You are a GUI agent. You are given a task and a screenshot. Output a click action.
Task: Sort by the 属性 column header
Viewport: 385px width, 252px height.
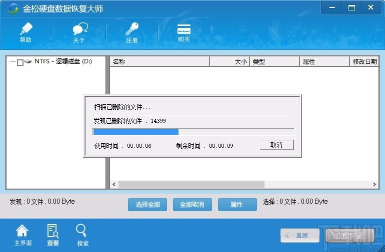coord(324,61)
